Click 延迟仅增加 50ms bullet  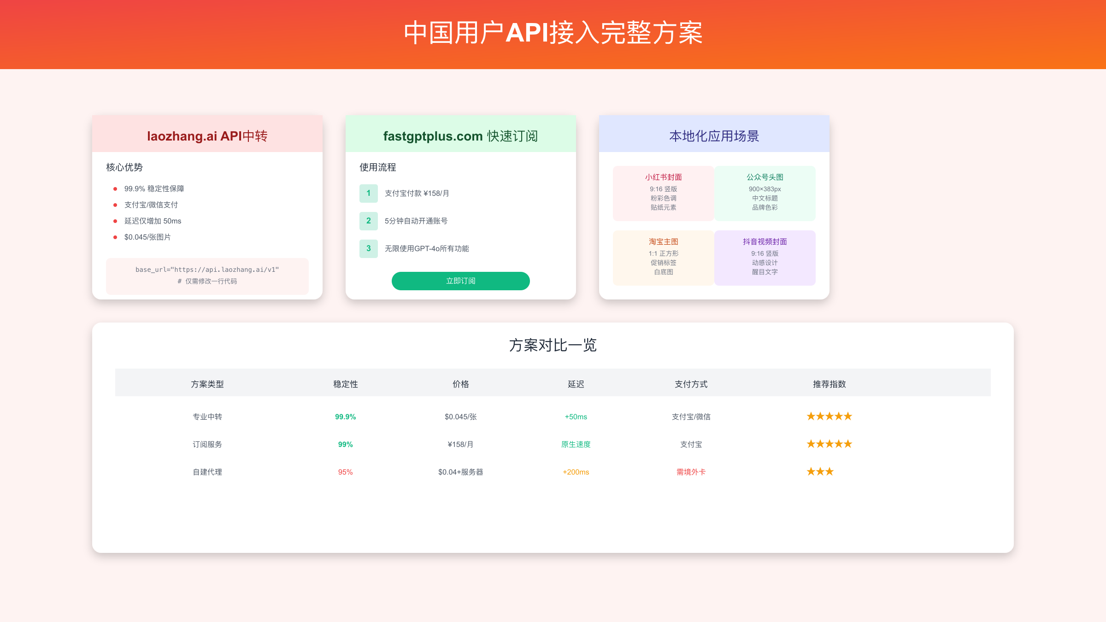153,221
